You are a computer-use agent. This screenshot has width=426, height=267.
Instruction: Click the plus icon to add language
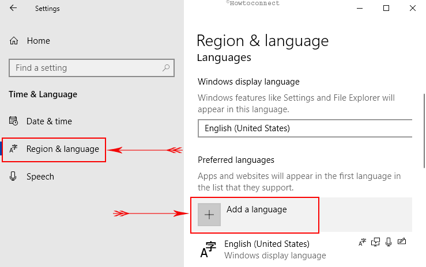[x=209, y=215]
